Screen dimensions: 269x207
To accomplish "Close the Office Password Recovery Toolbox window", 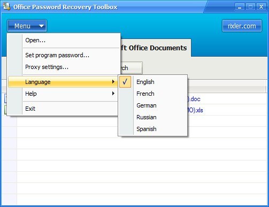I will (261, 7).
